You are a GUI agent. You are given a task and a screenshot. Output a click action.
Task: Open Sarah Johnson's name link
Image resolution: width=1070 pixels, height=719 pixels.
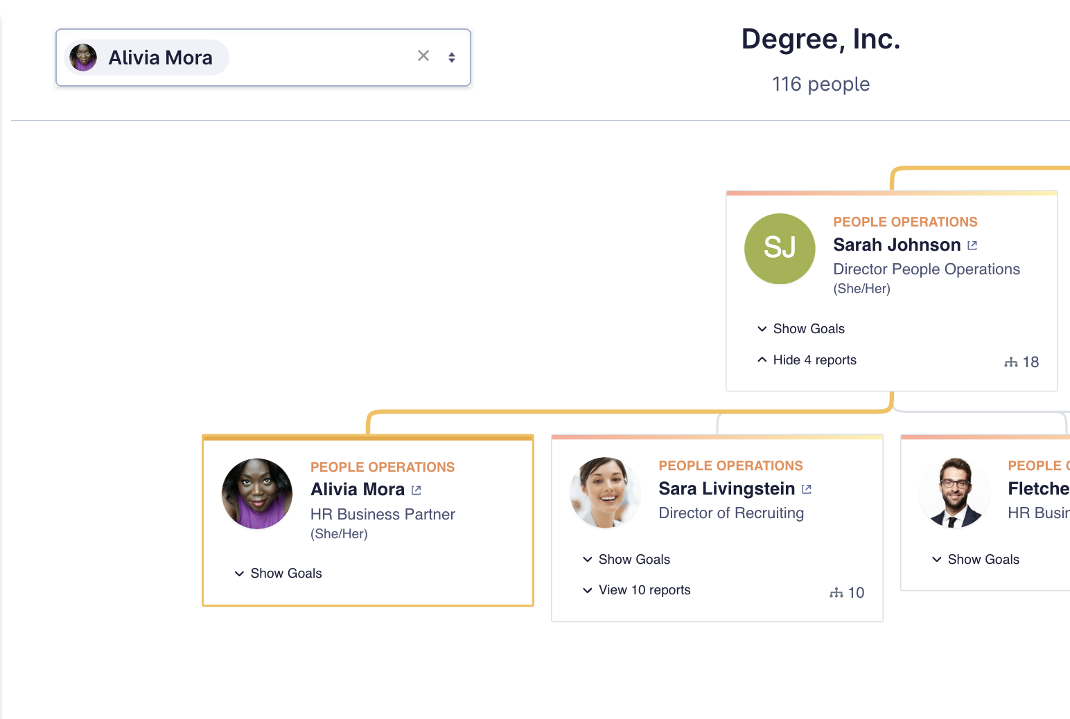pyautogui.click(x=896, y=245)
